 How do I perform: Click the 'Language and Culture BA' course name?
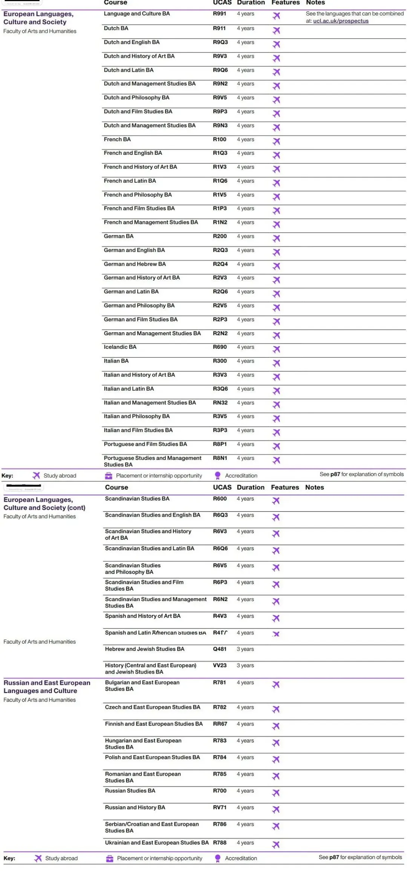[137, 14]
